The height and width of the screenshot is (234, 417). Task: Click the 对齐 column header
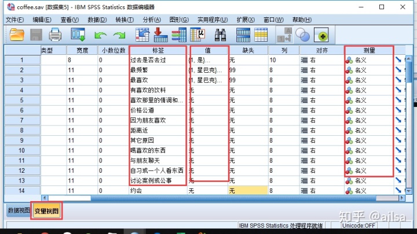click(322, 50)
